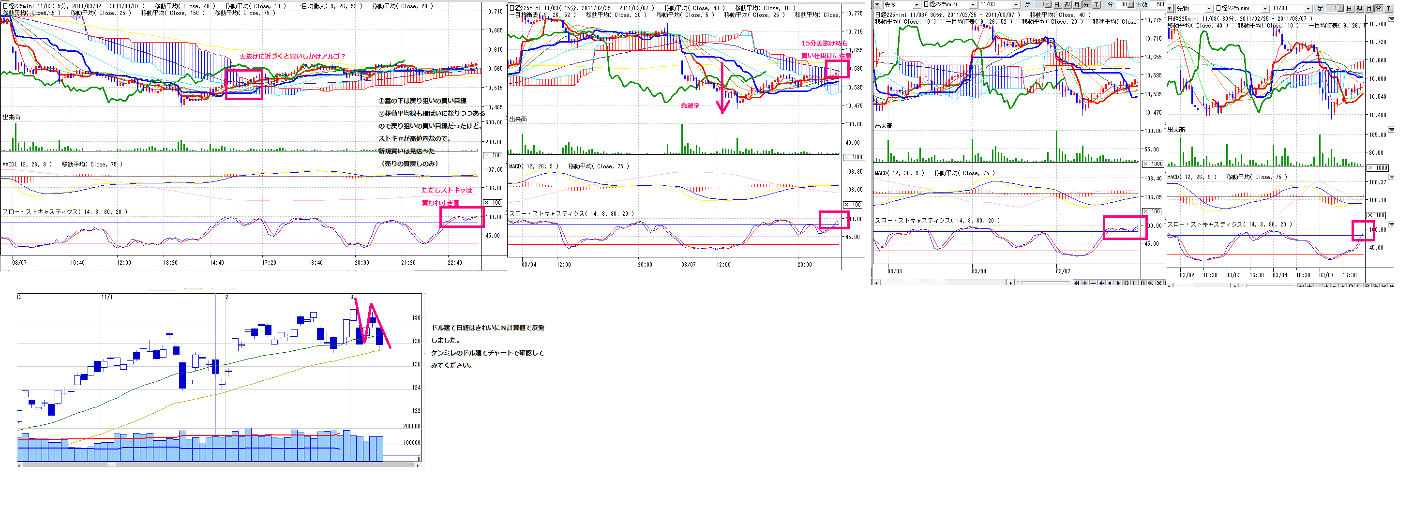
Task: Click the B button in the 30-minute chart's bottom toolbar
Action: [1142, 283]
